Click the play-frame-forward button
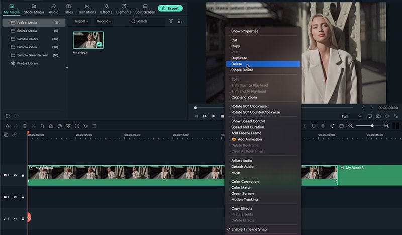The image size is (402, 235). (205, 116)
